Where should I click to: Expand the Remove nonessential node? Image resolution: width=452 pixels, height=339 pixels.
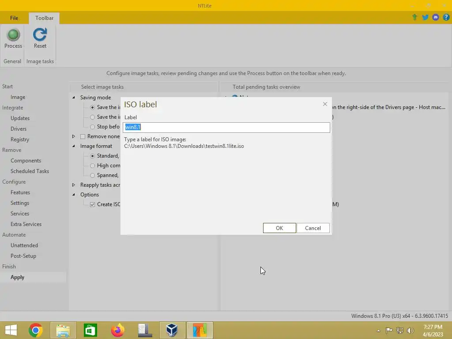[74, 136]
